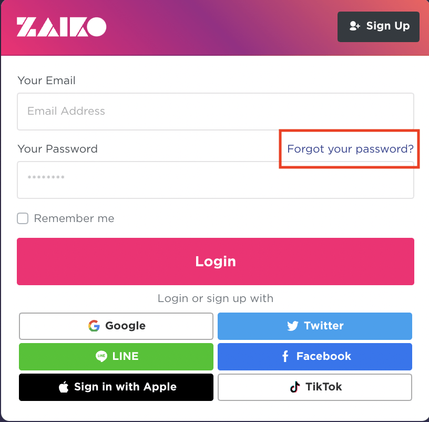Sign in with the Google button

click(116, 326)
